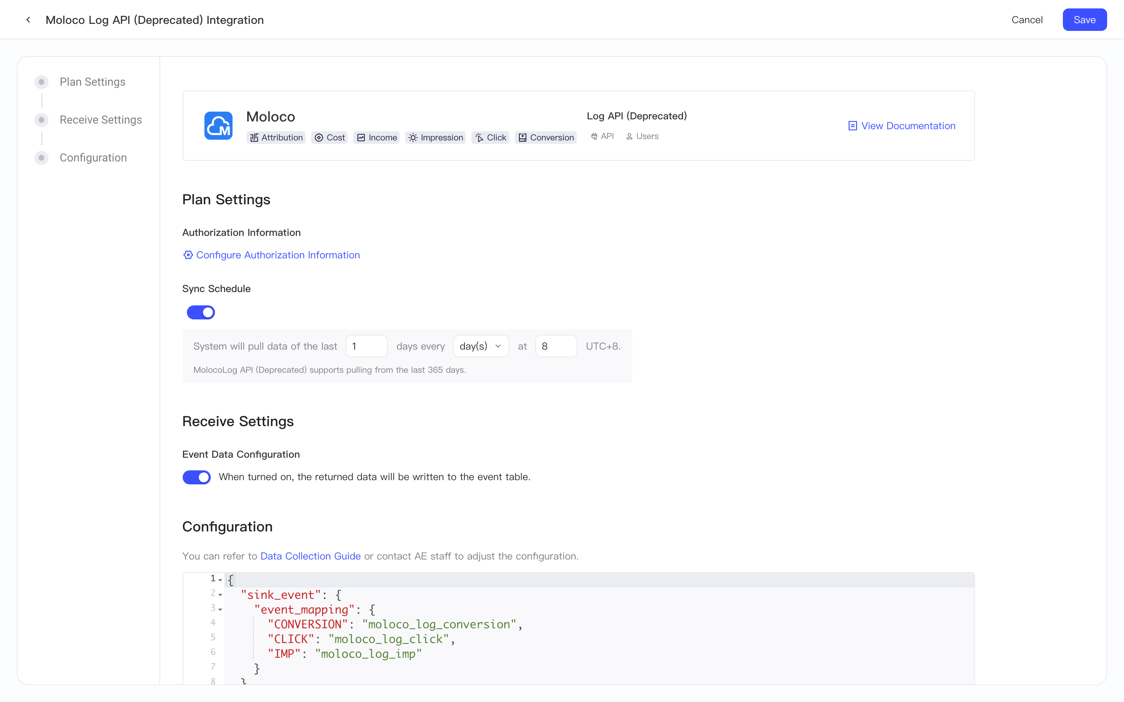Collapse code fold arrow on line 1

tap(220, 580)
